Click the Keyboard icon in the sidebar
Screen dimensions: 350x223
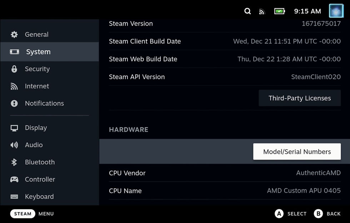tap(14, 197)
